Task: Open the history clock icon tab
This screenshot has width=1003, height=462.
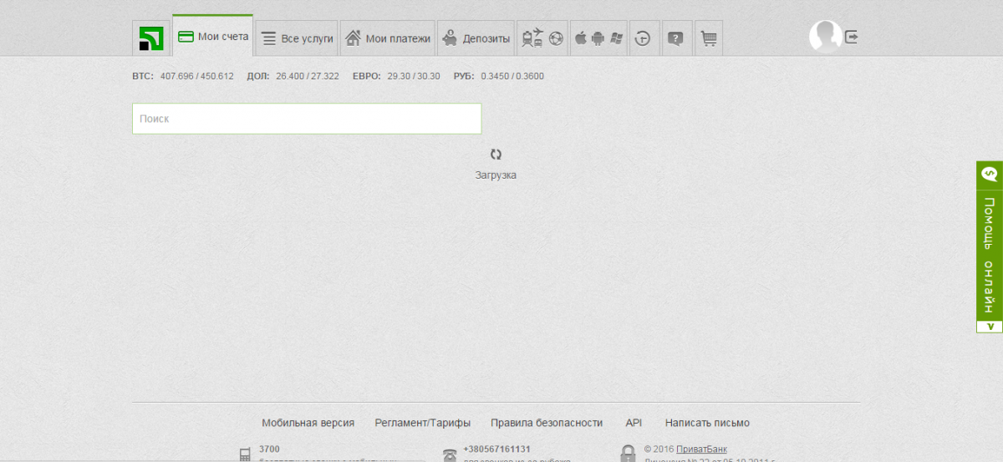Action: (644, 38)
